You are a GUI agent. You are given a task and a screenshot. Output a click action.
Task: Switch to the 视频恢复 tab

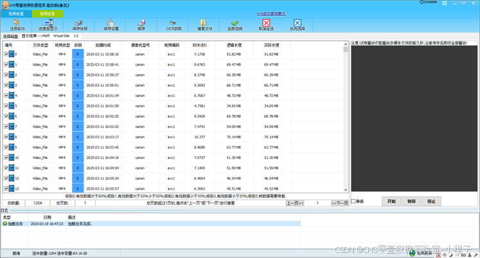(x=16, y=14)
